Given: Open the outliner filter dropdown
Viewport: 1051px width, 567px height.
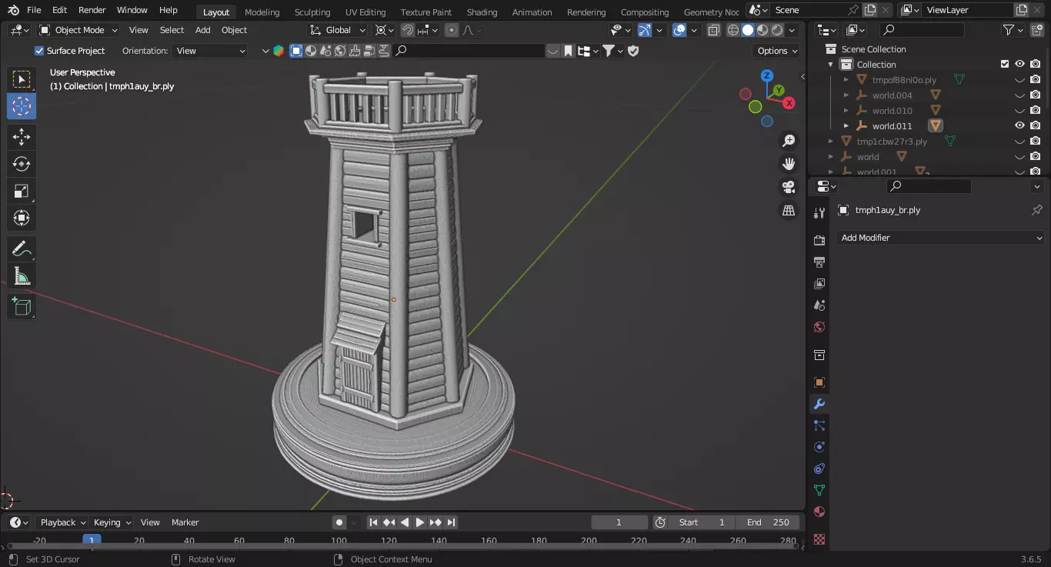Looking at the screenshot, I should tap(1014, 30).
